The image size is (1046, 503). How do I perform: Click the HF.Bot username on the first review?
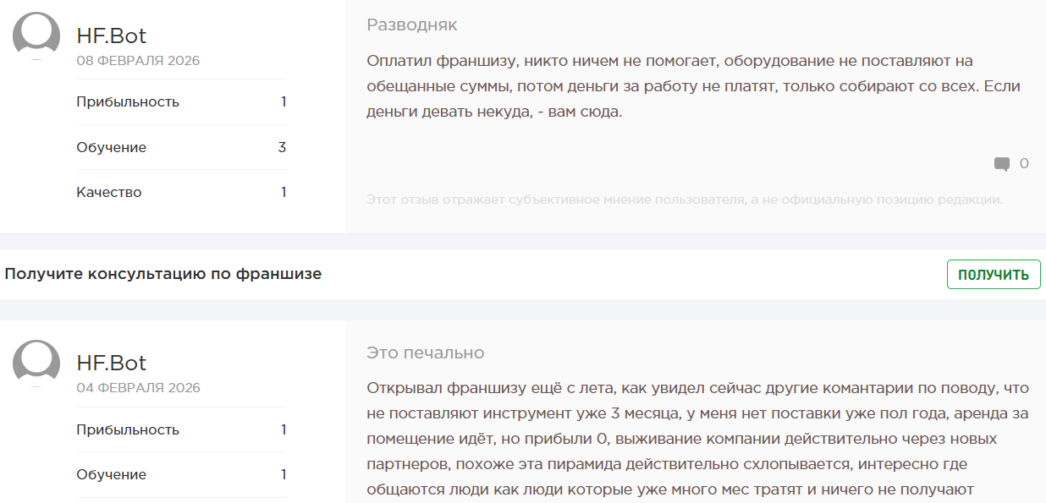click(x=112, y=36)
